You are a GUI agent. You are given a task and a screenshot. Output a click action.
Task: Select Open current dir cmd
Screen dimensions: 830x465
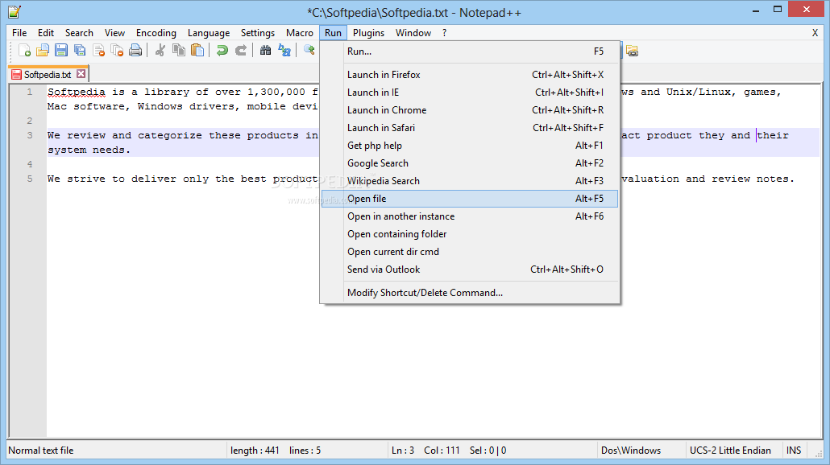click(470, 252)
